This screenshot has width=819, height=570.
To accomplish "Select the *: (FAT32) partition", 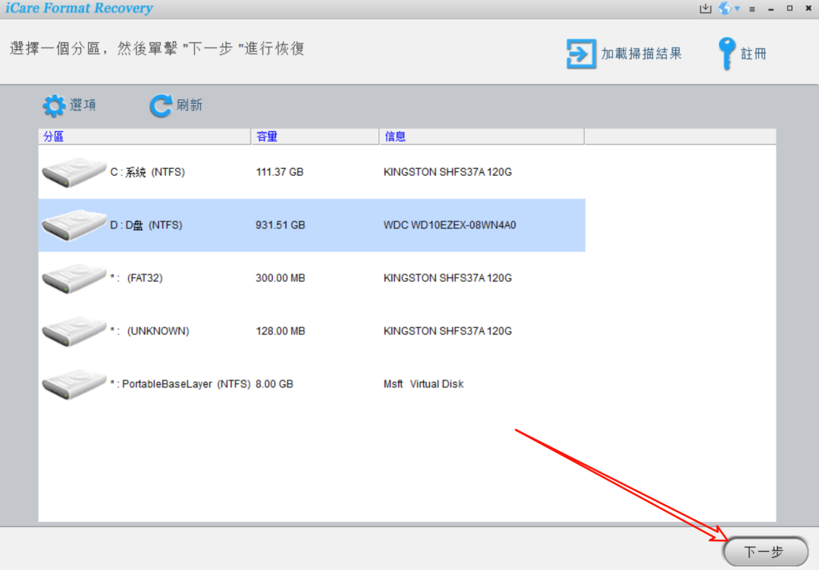I will point(312,277).
